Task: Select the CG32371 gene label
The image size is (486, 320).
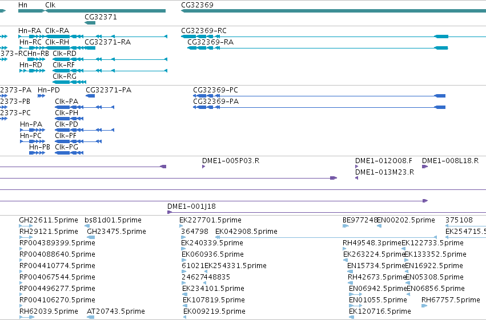Action: pyautogui.click(x=101, y=17)
